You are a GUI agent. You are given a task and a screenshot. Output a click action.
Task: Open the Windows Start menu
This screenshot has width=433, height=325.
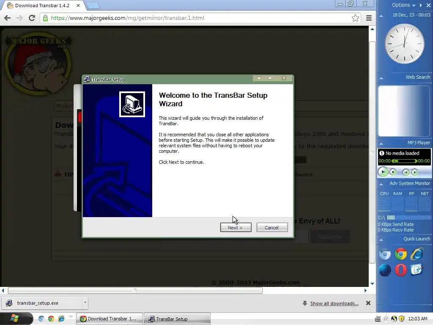coord(16,318)
